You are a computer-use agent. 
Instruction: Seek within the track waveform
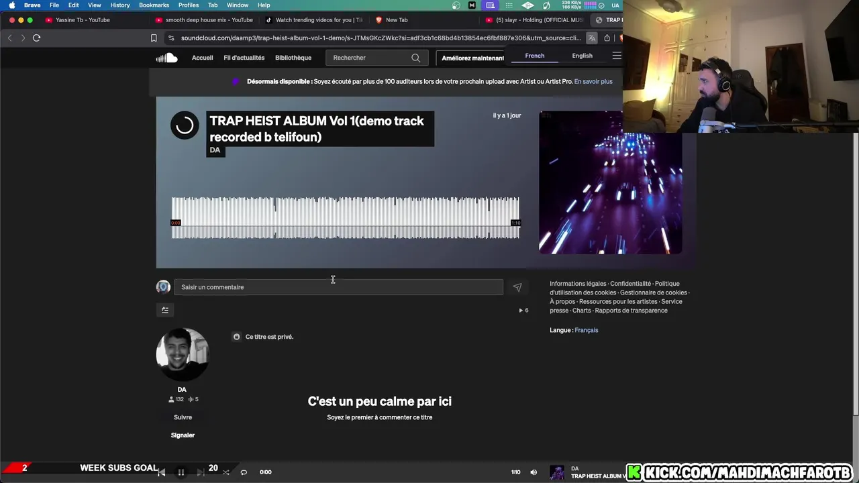click(x=345, y=217)
